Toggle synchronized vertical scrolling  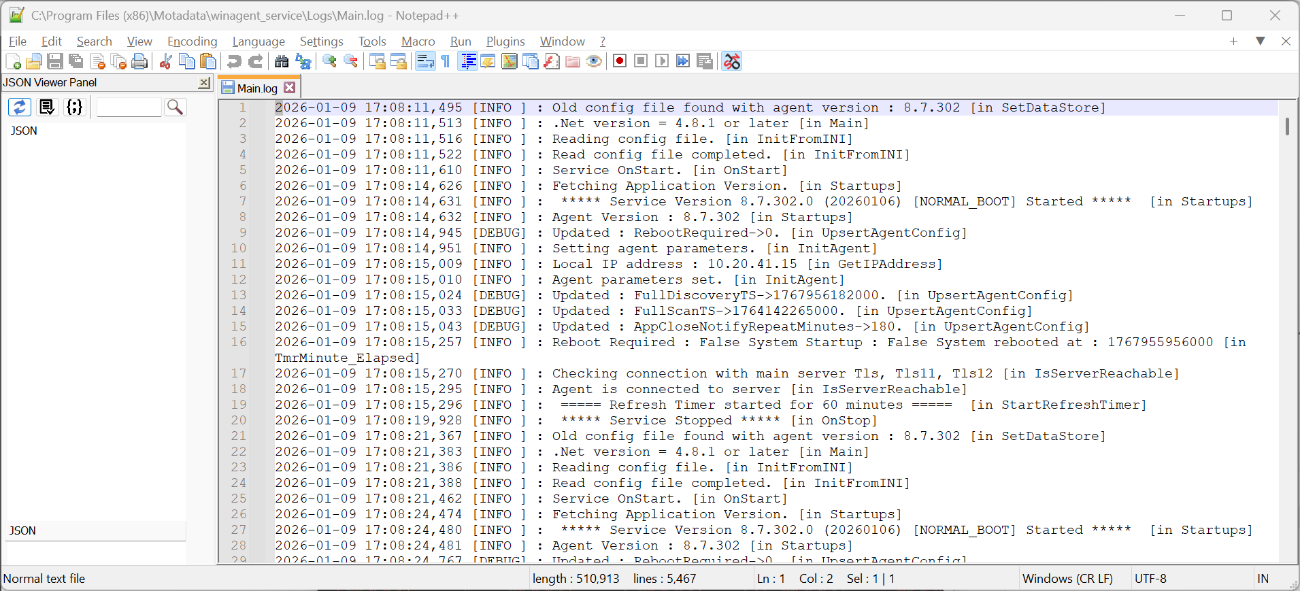377,62
